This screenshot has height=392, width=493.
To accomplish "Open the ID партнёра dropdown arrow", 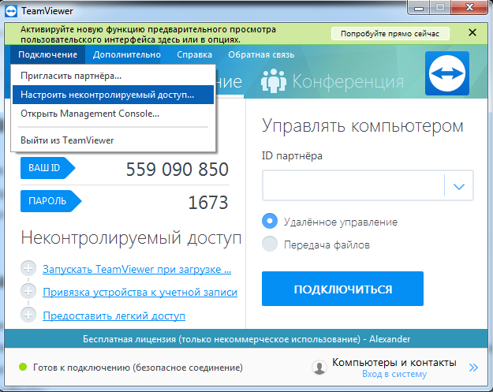I will [x=459, y=186].
